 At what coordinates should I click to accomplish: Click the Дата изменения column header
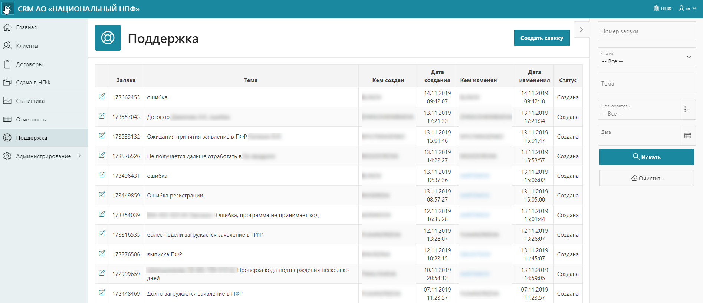(x=535, y=76)
